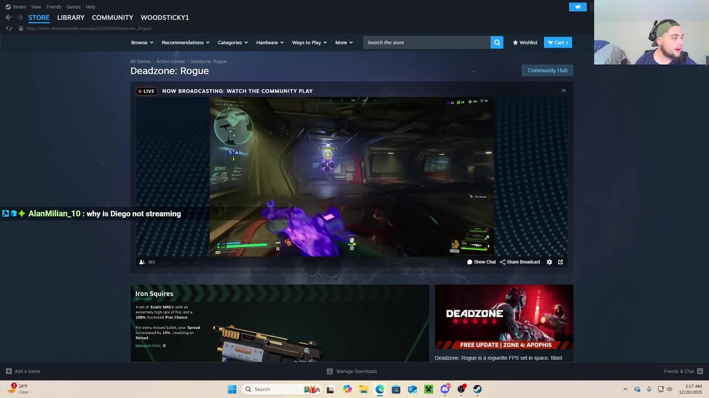This screenshot has height=398, width=709.
Task: Open the Cart 1 button
Action: point(558,43)
